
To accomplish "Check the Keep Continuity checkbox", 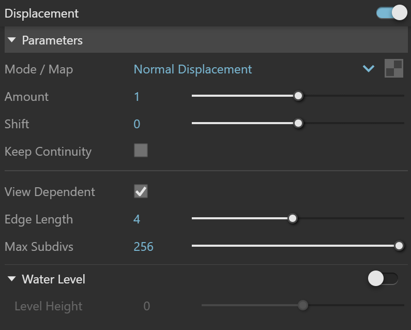I will (x=141, y=151).
